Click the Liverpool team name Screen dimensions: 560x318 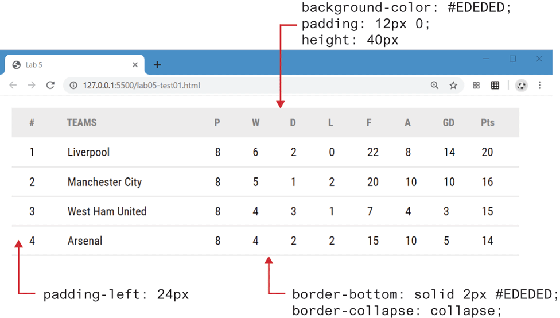[88, 152]
